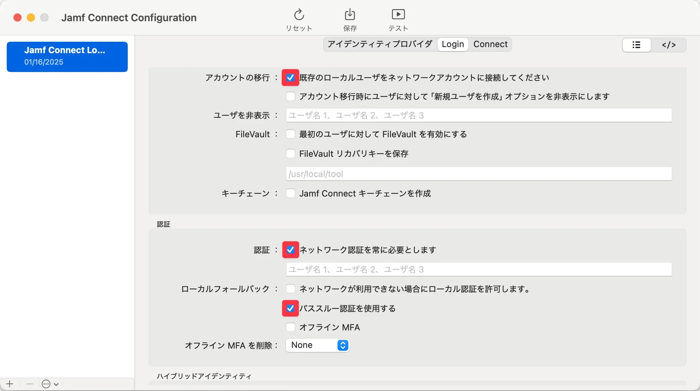700x391 pixels.
Task: Select the Login tab
Action: [453, 44]
